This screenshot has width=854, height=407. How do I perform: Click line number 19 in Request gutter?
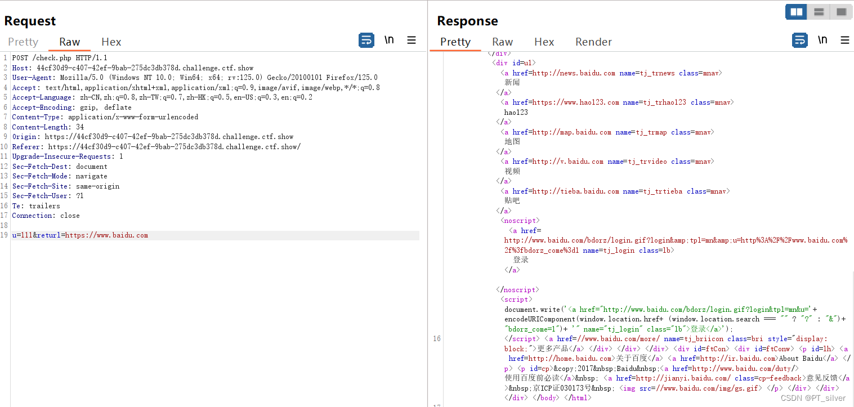click(x=5, y=235)
